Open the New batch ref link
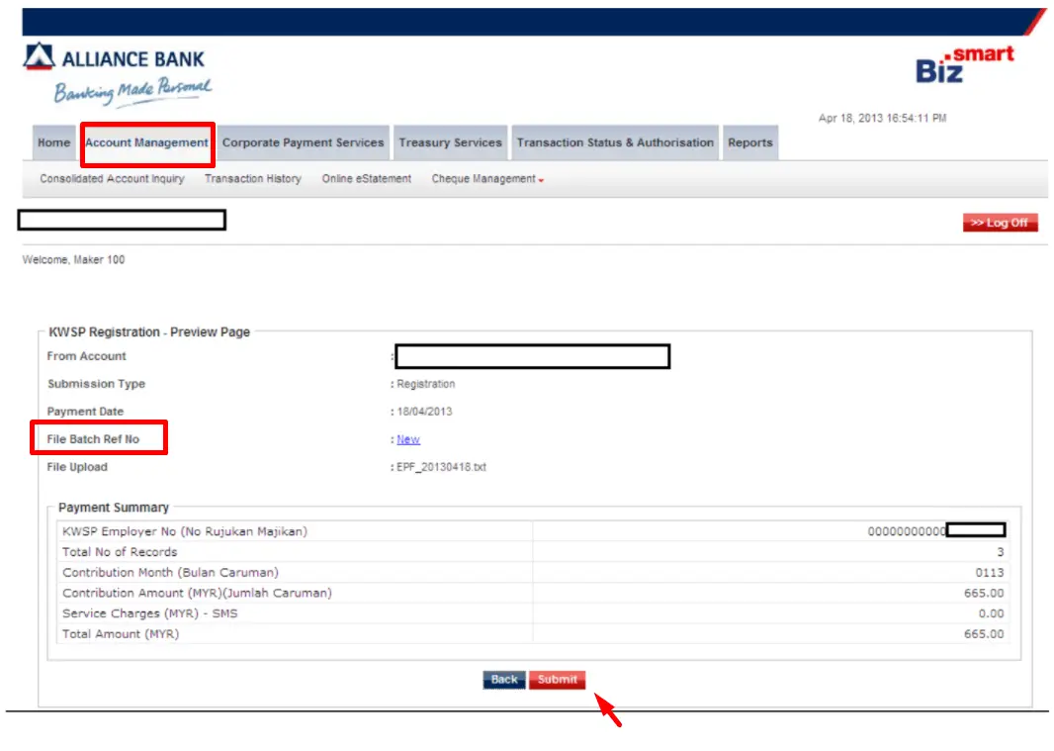 coord(408,439)
